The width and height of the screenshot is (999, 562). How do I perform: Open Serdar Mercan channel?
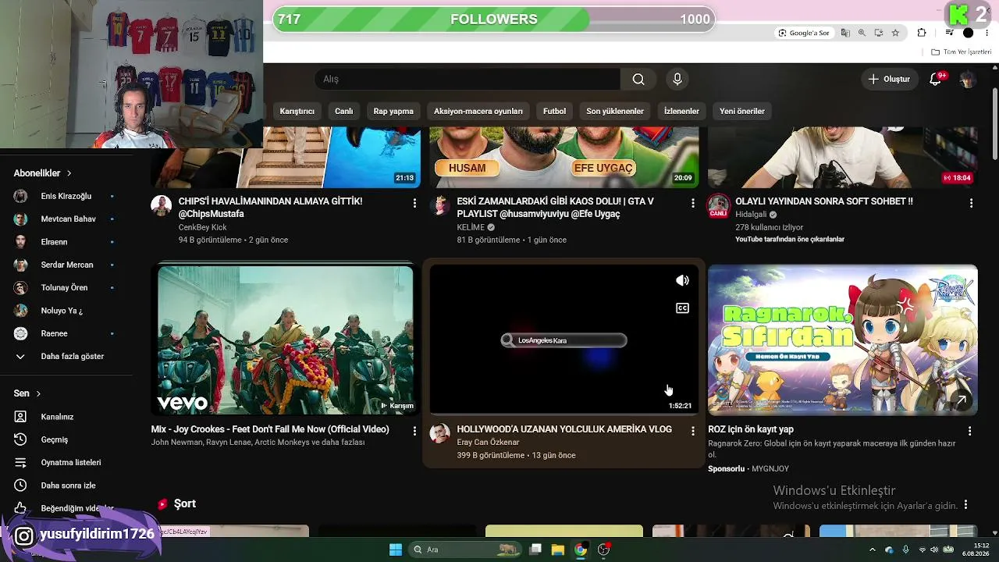pyautogui.click(x=66, y=265)
